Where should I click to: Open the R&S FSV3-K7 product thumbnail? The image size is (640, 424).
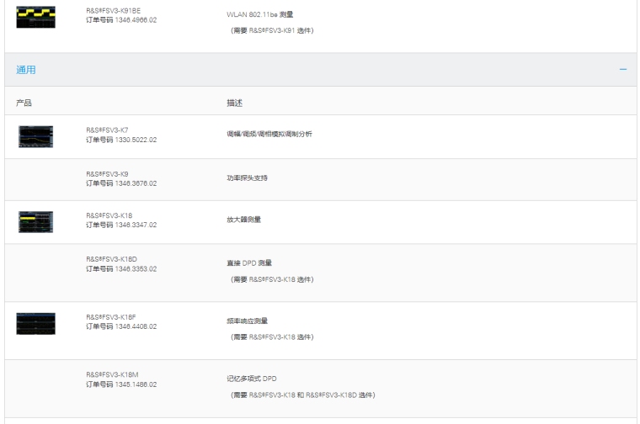[35, 135]
